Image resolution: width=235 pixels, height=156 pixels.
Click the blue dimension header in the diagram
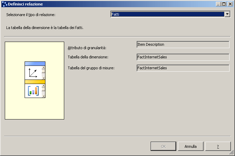(x=35, y=63)
